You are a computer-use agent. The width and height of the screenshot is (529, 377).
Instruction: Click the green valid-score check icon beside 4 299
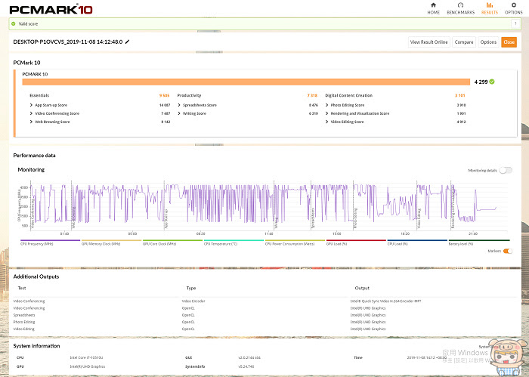[492, 82]
